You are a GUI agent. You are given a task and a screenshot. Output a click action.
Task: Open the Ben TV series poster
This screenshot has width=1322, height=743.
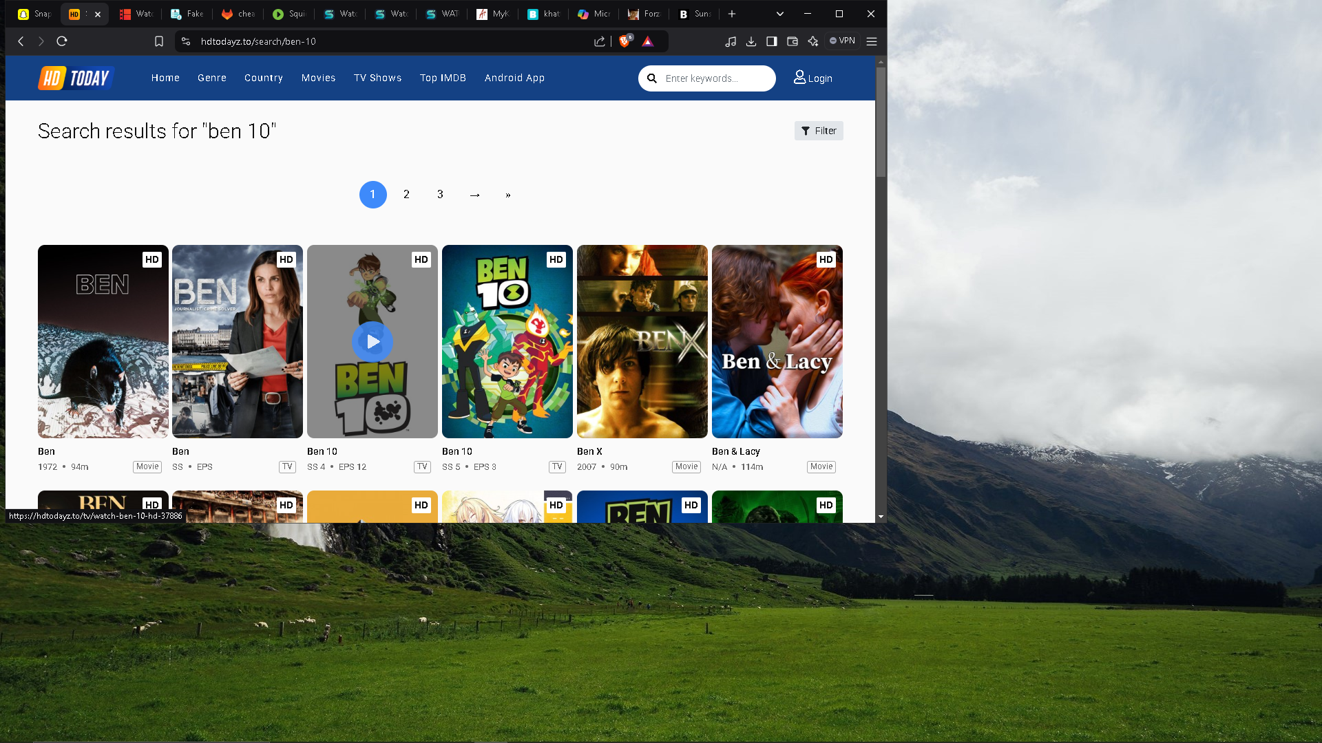coord(238,341)
